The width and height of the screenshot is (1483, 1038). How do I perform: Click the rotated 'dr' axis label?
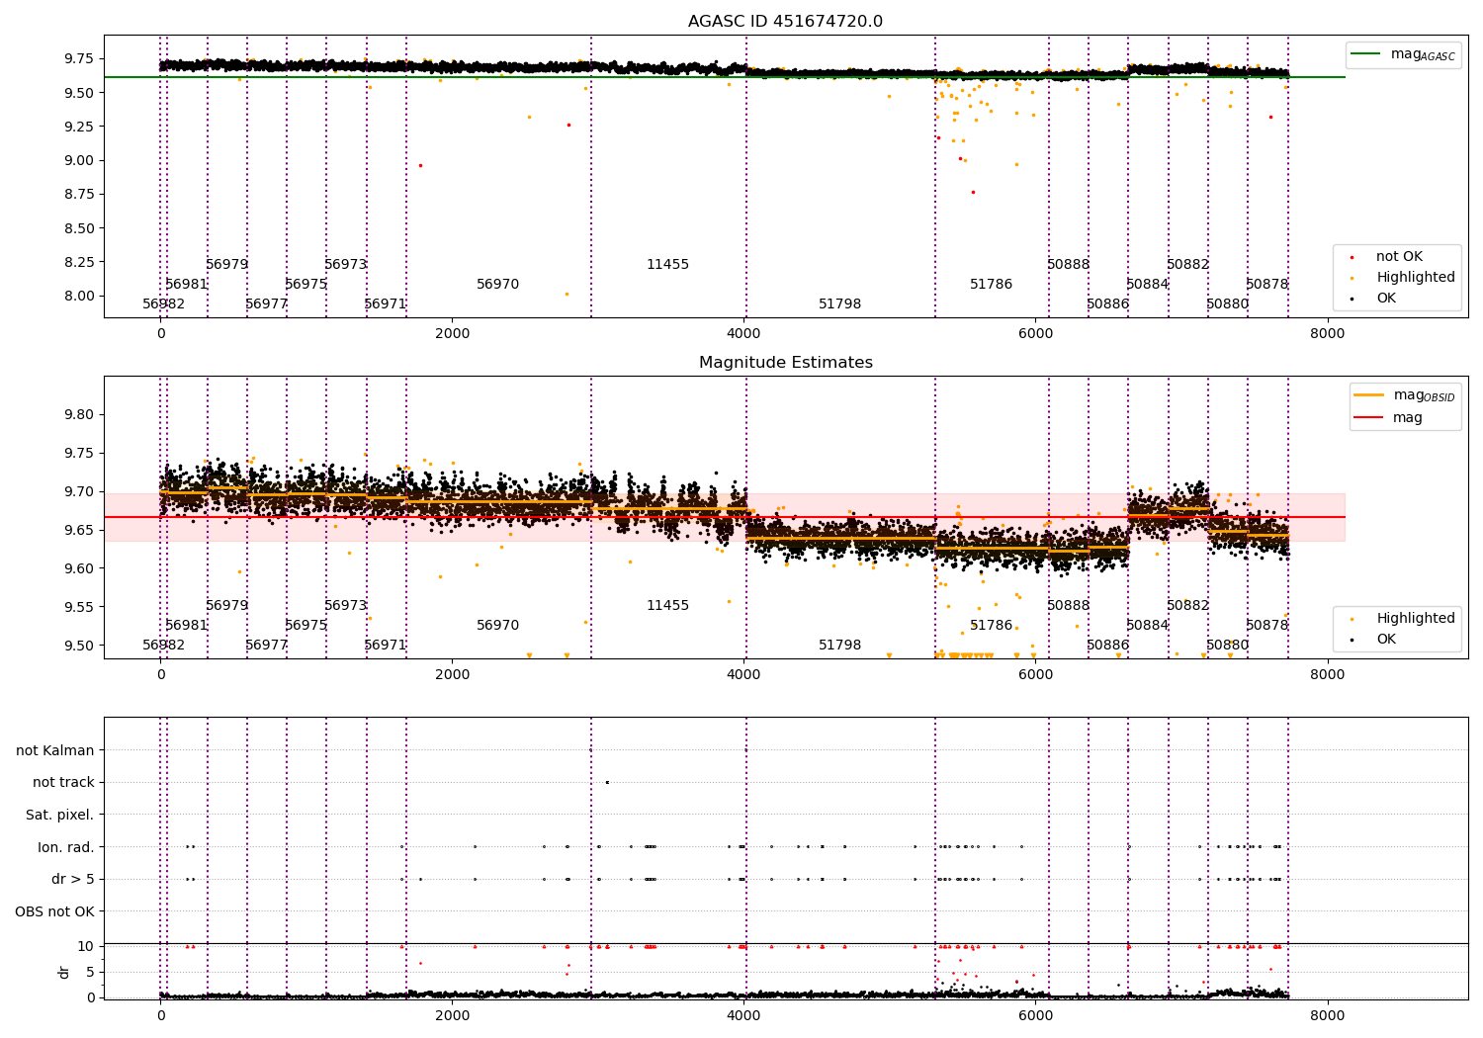(x=64, y=972)
